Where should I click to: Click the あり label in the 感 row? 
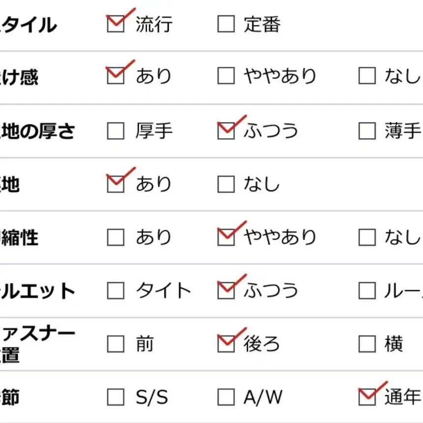click(x=153, y=76)
